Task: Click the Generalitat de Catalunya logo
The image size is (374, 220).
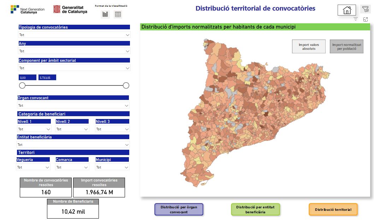Action: [x=70, y=10]
